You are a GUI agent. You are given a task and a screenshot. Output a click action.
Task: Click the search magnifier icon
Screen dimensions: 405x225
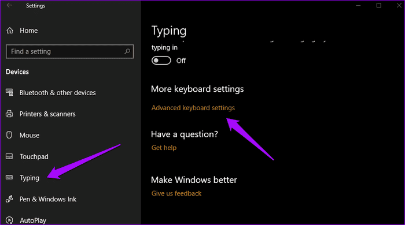tap(127, 51)
